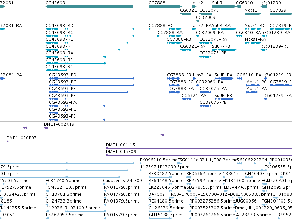
Task: Click the blos2 gene label
Action: coord(198,3)
